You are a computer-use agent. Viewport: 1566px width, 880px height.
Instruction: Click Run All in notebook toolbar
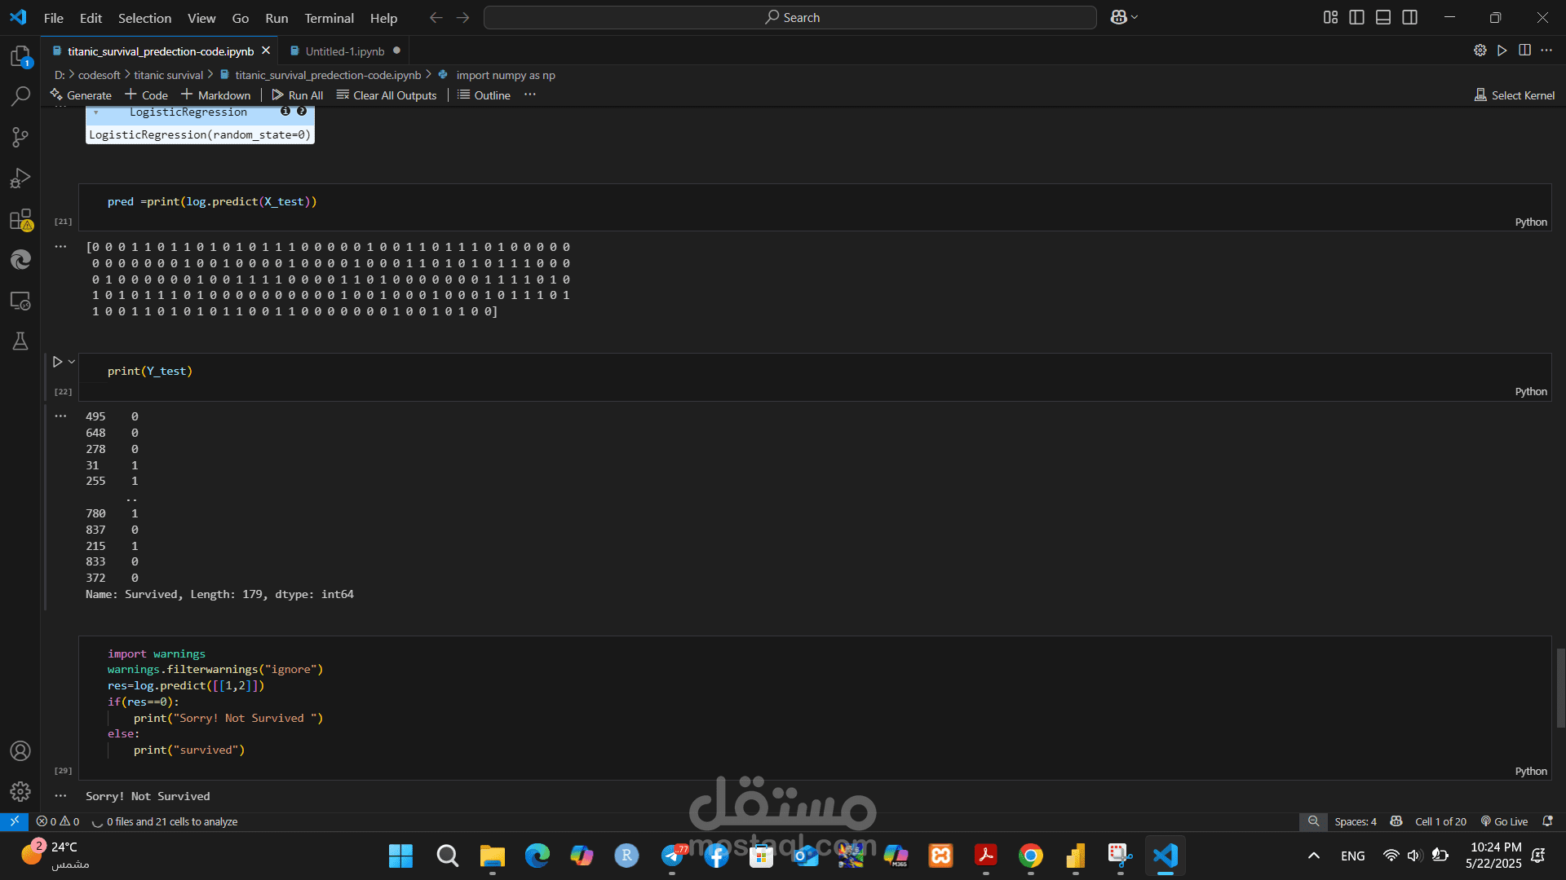(x=298, y=95)
